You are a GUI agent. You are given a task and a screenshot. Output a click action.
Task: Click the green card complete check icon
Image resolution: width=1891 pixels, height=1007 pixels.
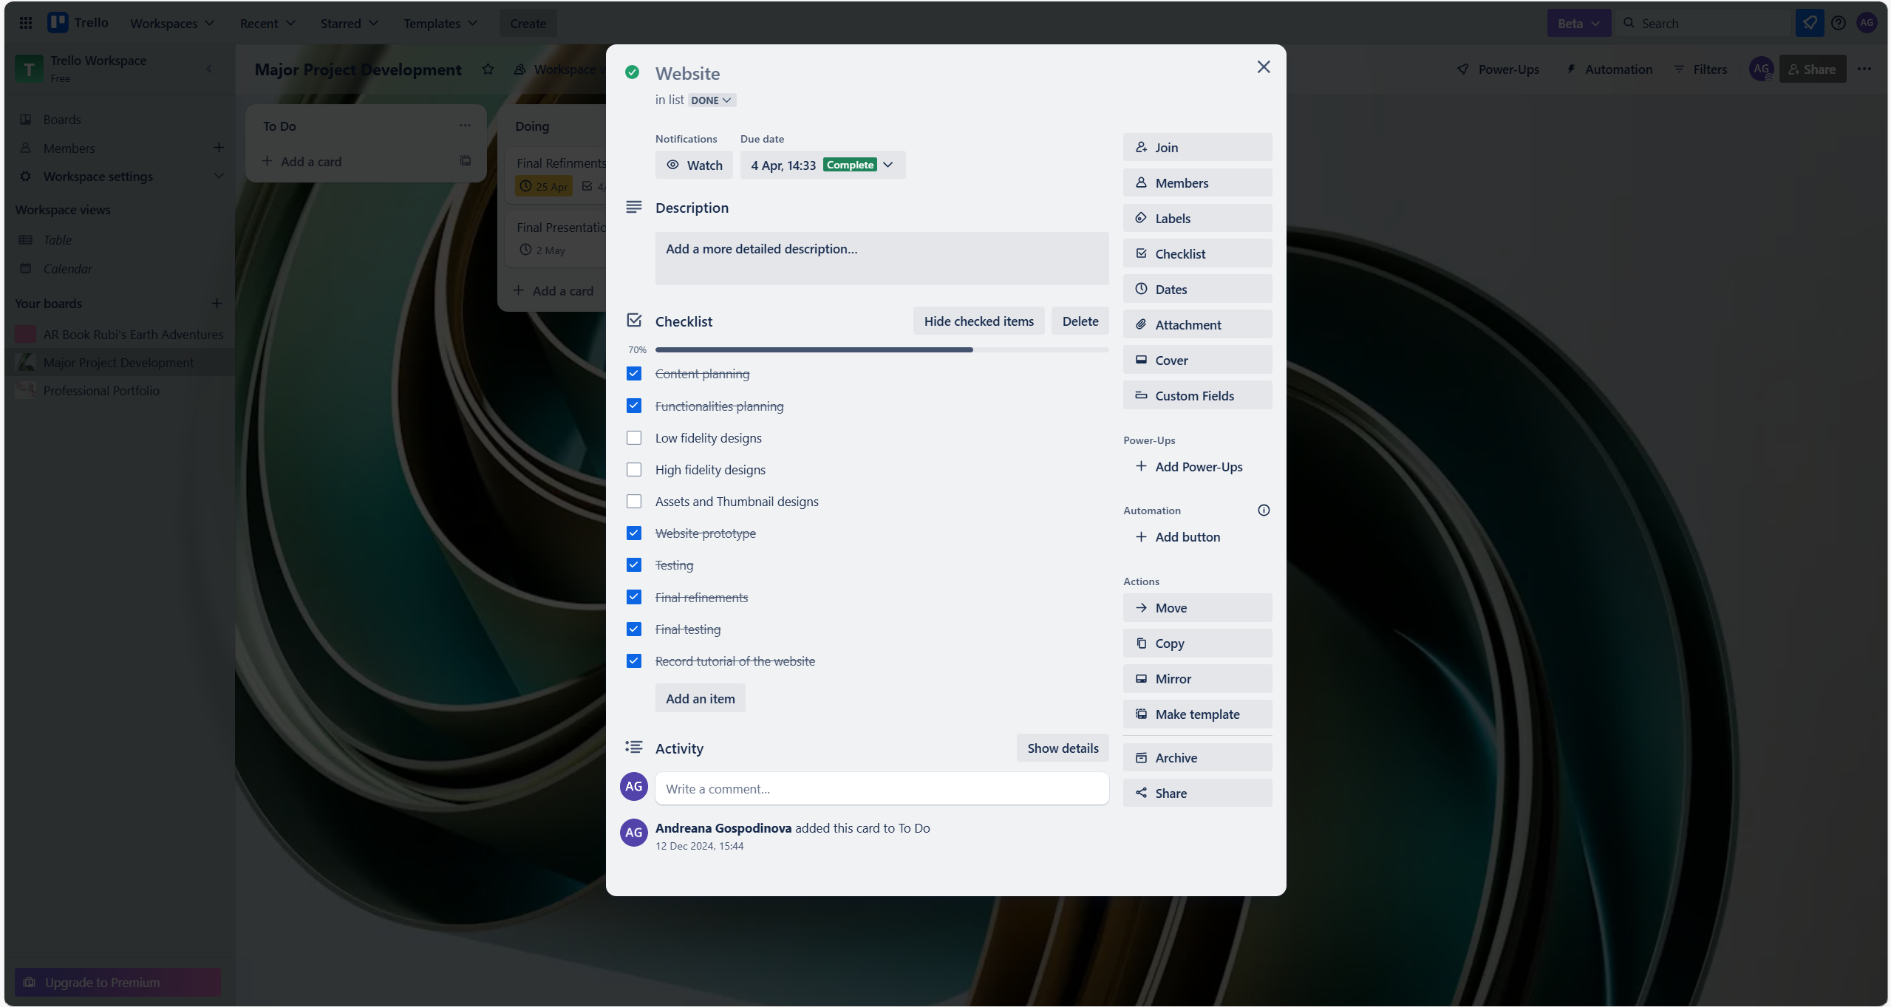[x=632, y=72]
